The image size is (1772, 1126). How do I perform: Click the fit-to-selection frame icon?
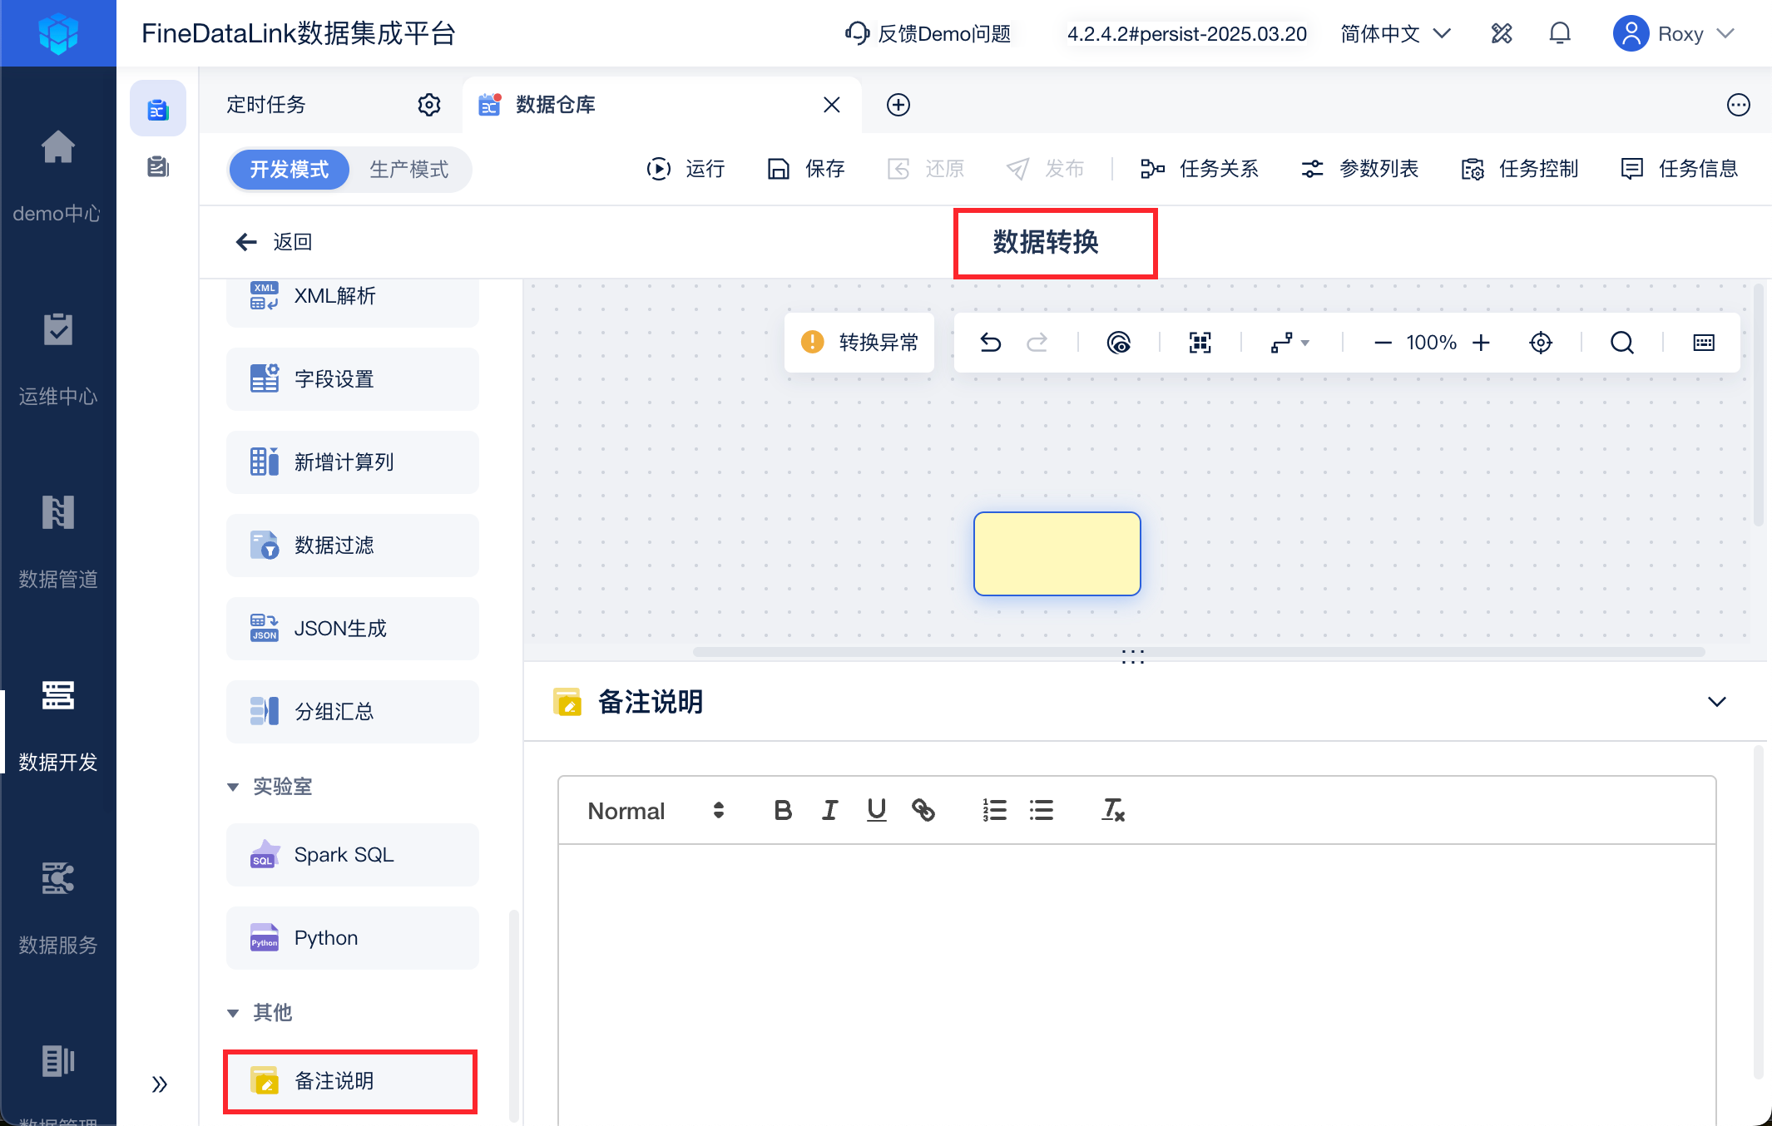(x=1200, y=343)
